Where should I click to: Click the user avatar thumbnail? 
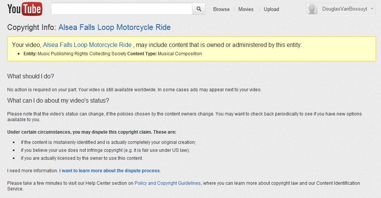313,9
